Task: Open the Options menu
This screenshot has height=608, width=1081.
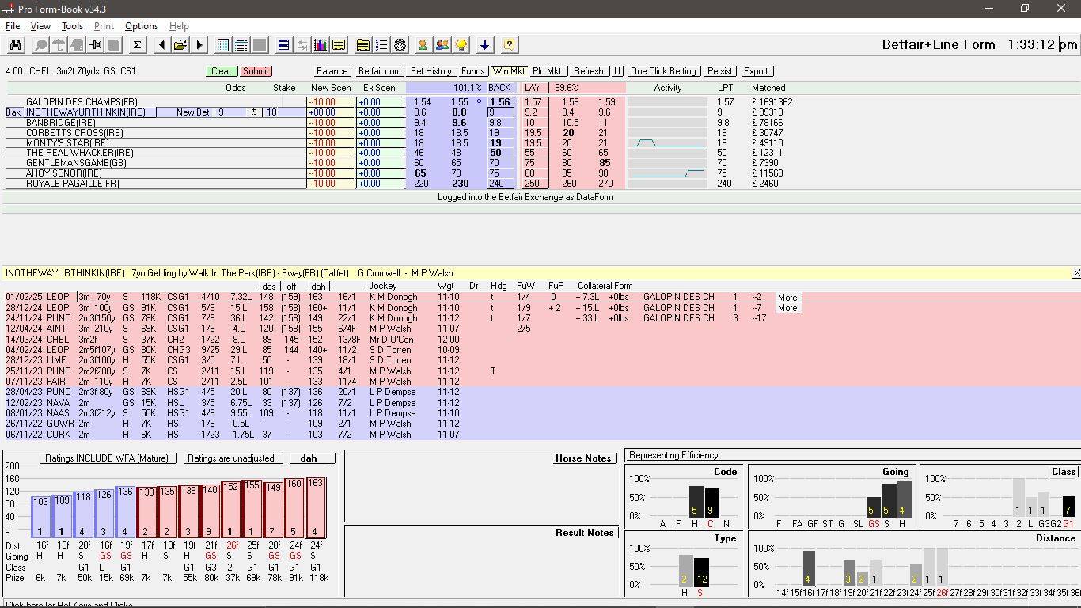Action: 142,26
